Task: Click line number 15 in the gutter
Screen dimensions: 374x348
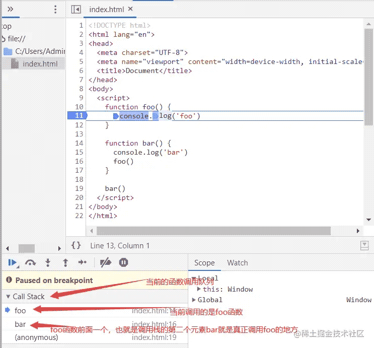Action: 79,152
